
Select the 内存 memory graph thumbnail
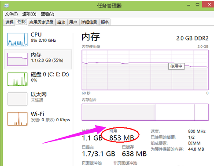(18, 59)
